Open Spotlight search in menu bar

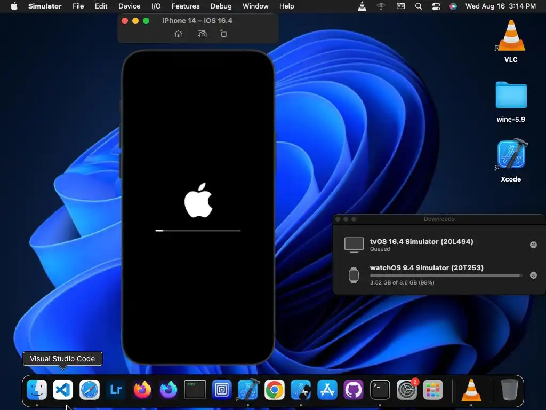pos(419,6)
